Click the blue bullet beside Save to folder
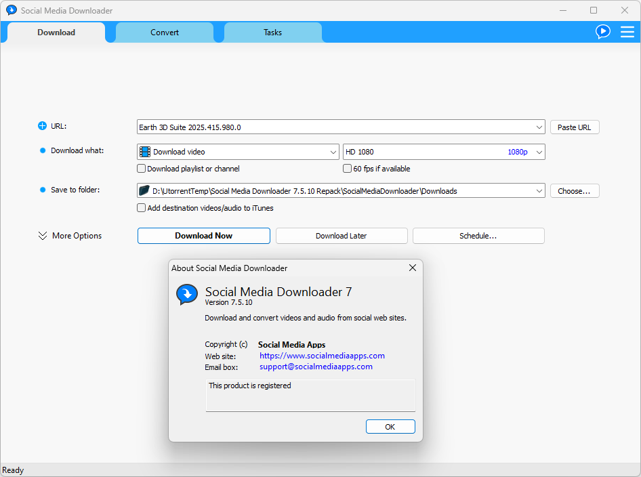Image resolution: width=641 pixels, height=477 pixels. click(43, 190)
